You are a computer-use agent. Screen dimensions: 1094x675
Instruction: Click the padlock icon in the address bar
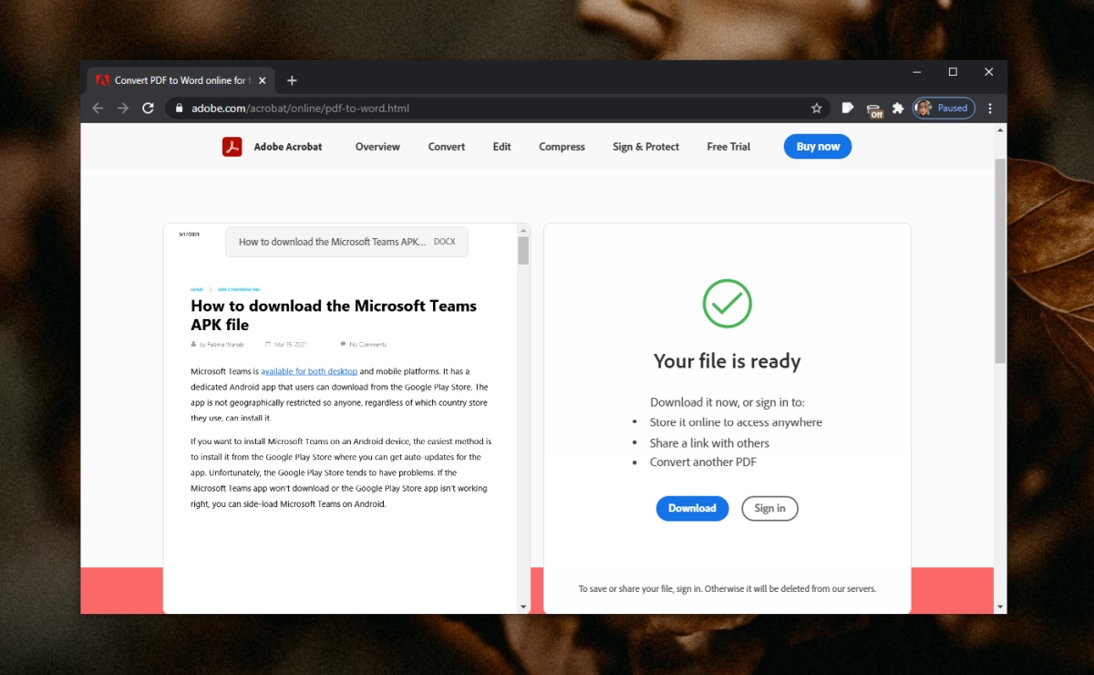coord(178,108)
